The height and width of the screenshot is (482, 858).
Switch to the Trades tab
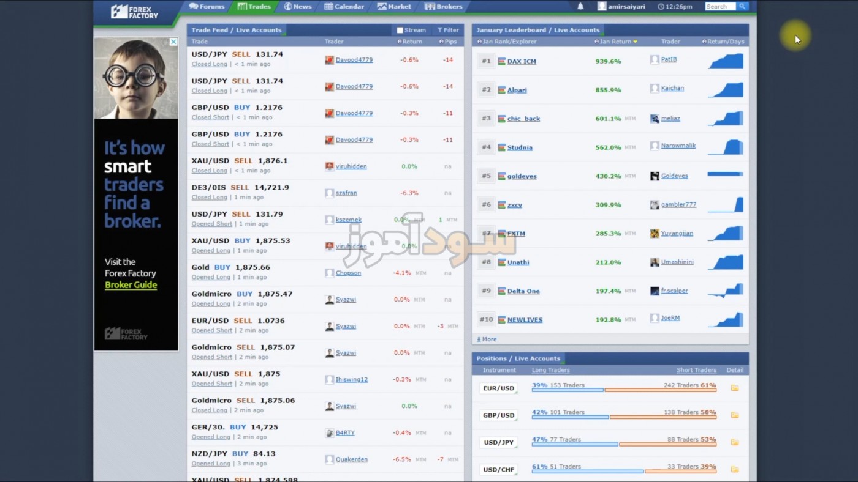(x=254, y=7)
